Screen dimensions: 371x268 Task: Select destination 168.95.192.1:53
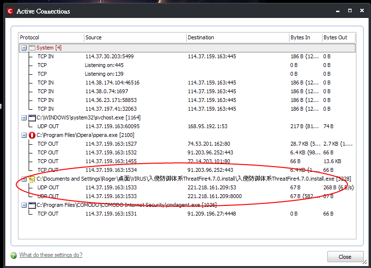click(x=208, y=127)
